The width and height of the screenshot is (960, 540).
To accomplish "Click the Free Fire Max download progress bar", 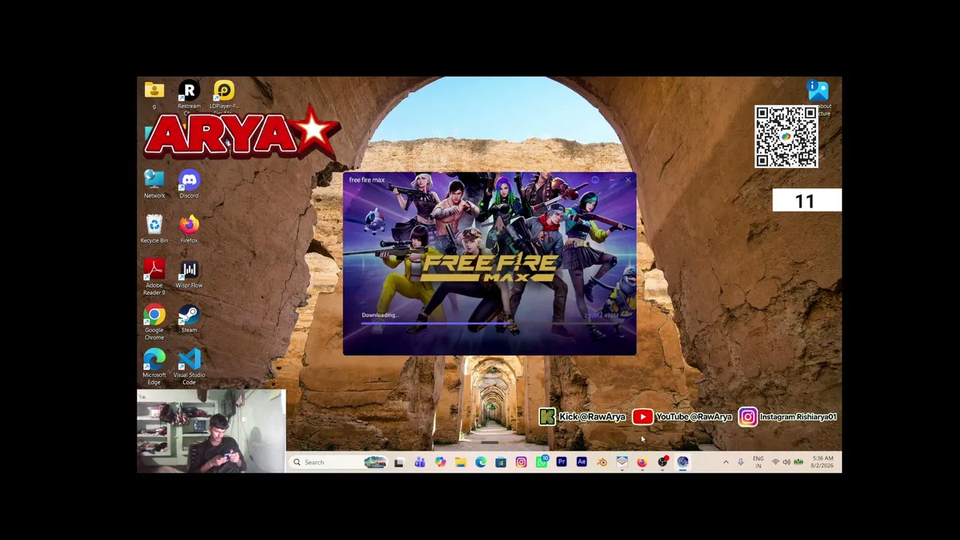I will click(x=490, y=323).
